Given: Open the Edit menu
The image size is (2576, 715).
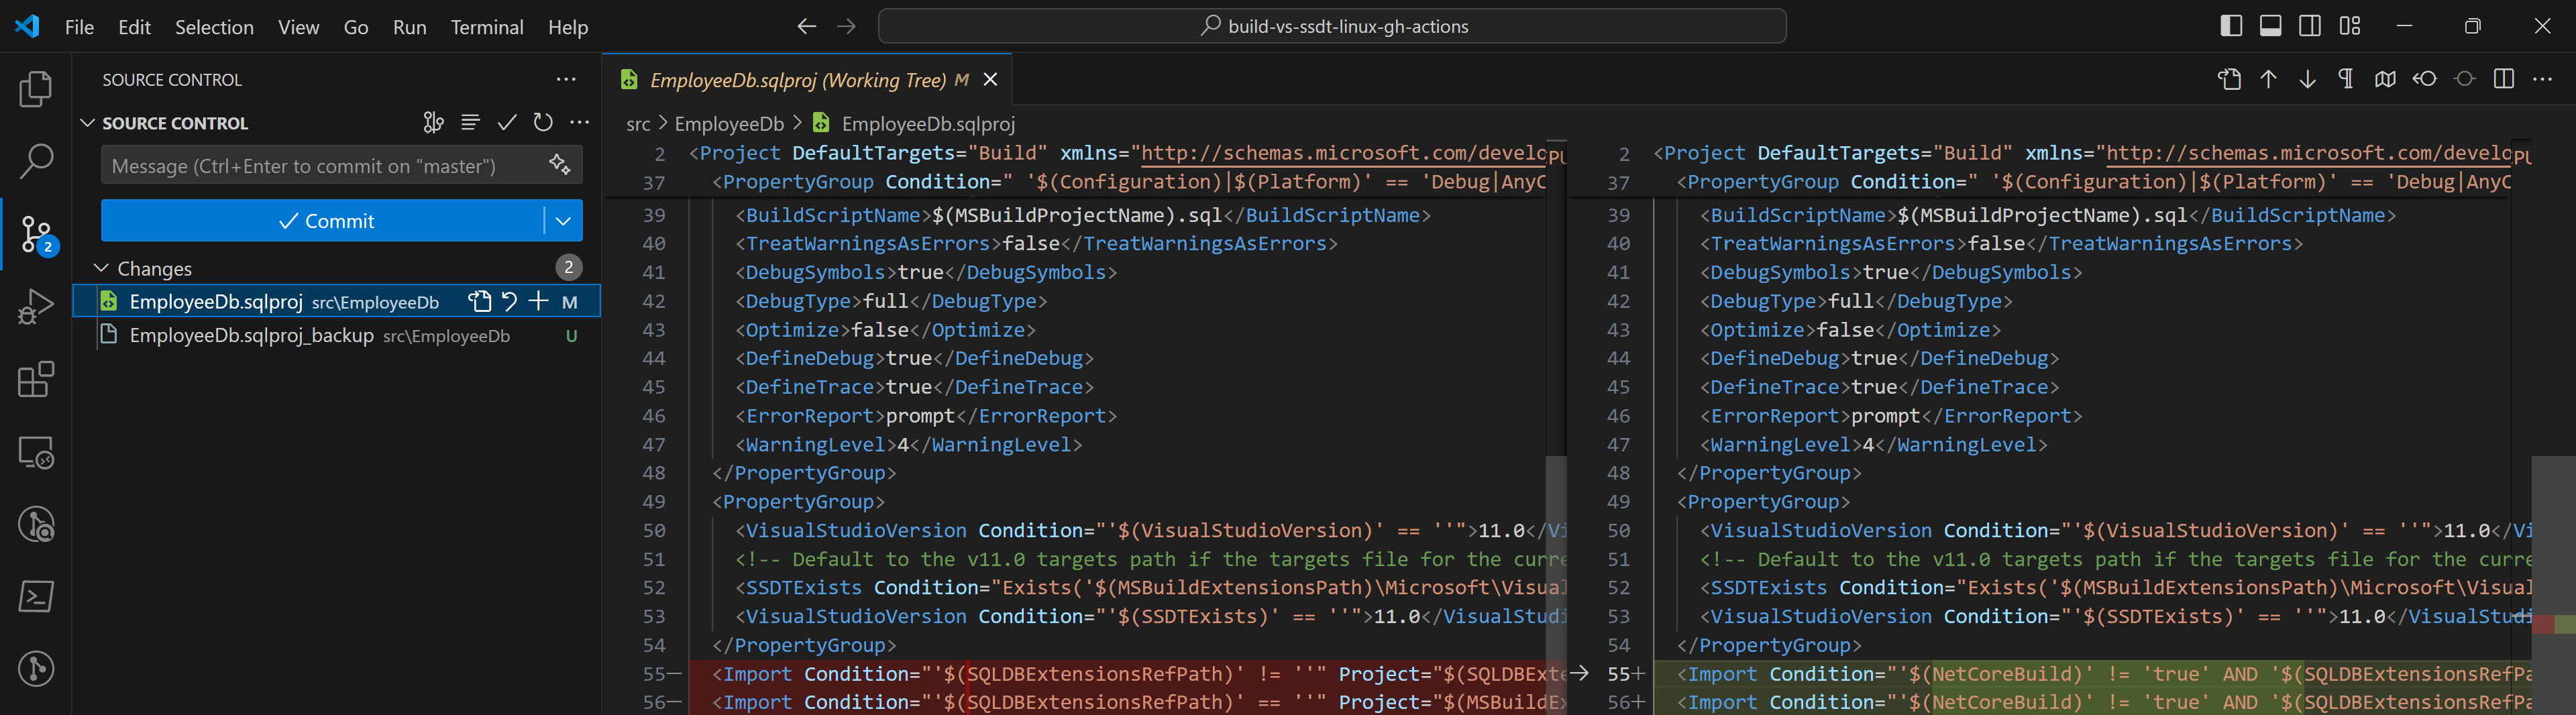Looking at the screenshot, I should click(x=134, y=27).
